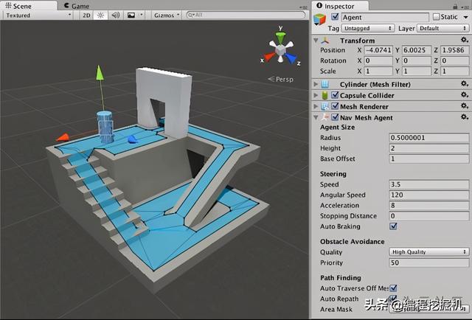472x320 pixels.
Task: Click the Persp projection label
Action: click(280, 79)
